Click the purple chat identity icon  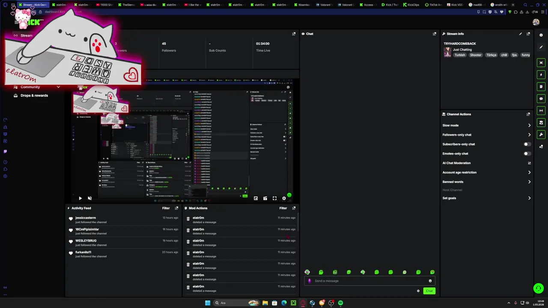pyautogui.click(x=310, y=281)
